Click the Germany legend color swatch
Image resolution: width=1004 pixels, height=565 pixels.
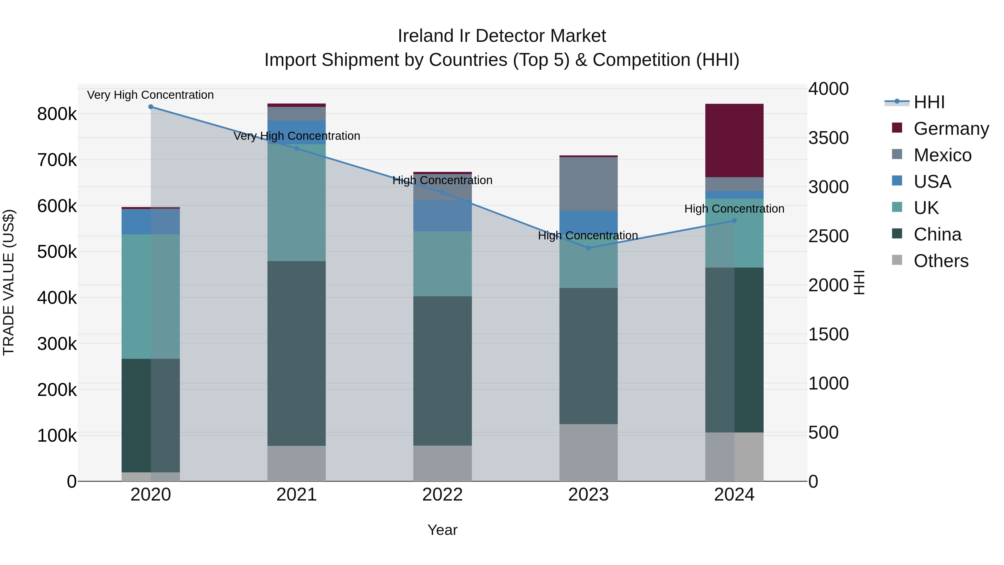[897, 128]
